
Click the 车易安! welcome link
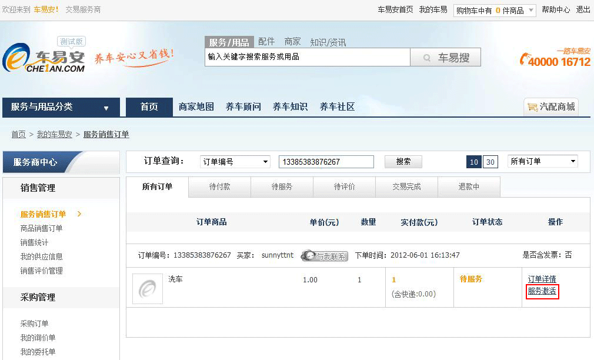(x=46, y=10)
